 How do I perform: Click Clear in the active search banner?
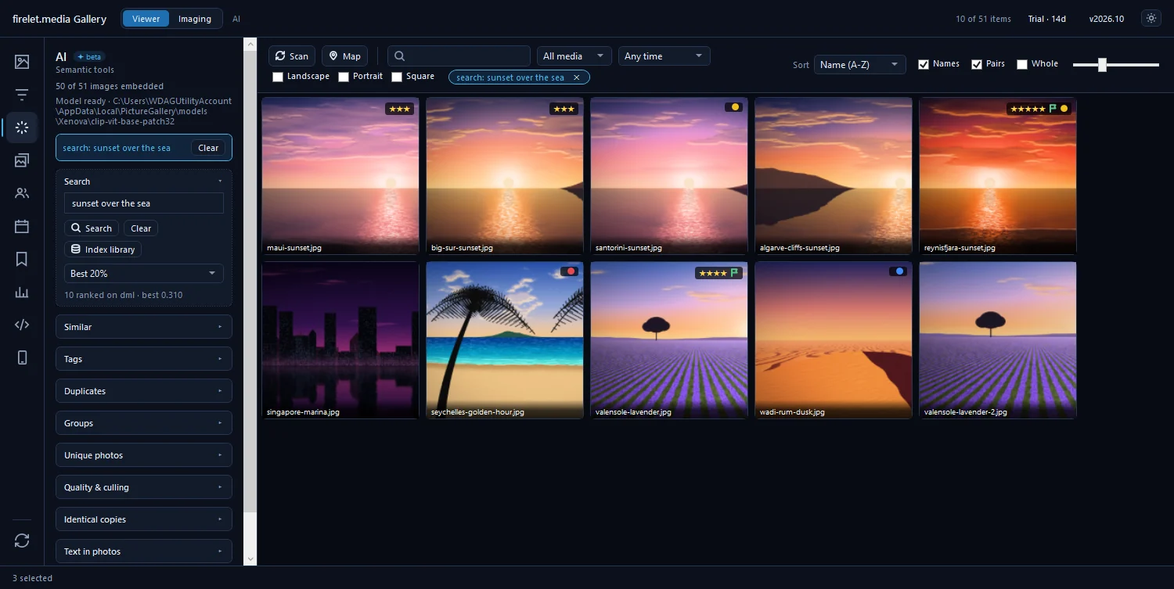(x=208, y=148)
